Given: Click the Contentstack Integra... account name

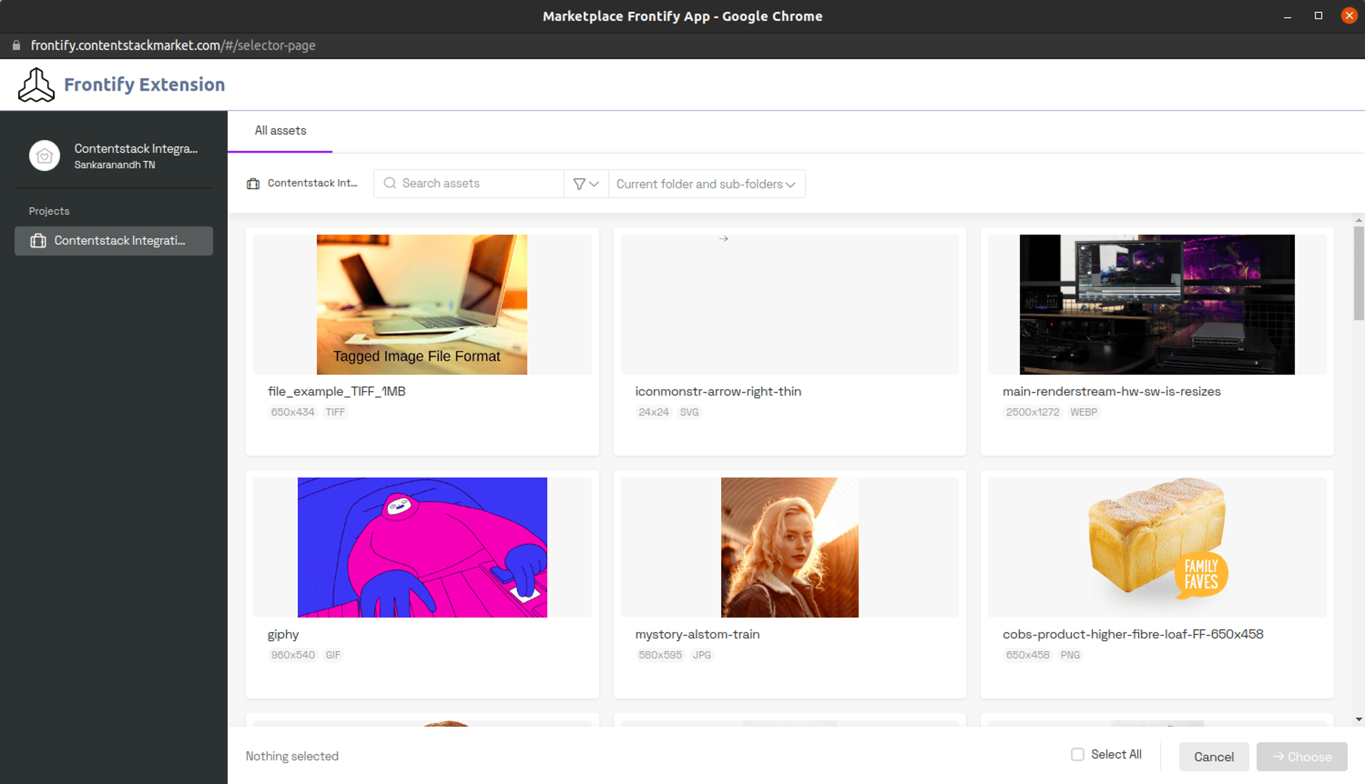Looking at the screenshot, I should coord(136,149).
